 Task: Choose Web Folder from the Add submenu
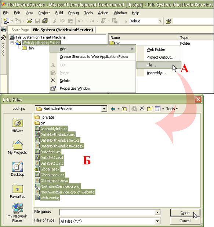click(159, 49)
